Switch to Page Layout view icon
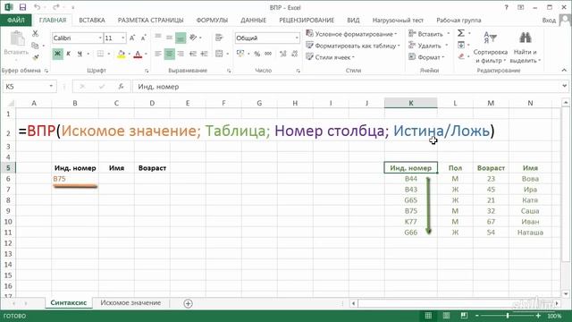 [446, 316]
